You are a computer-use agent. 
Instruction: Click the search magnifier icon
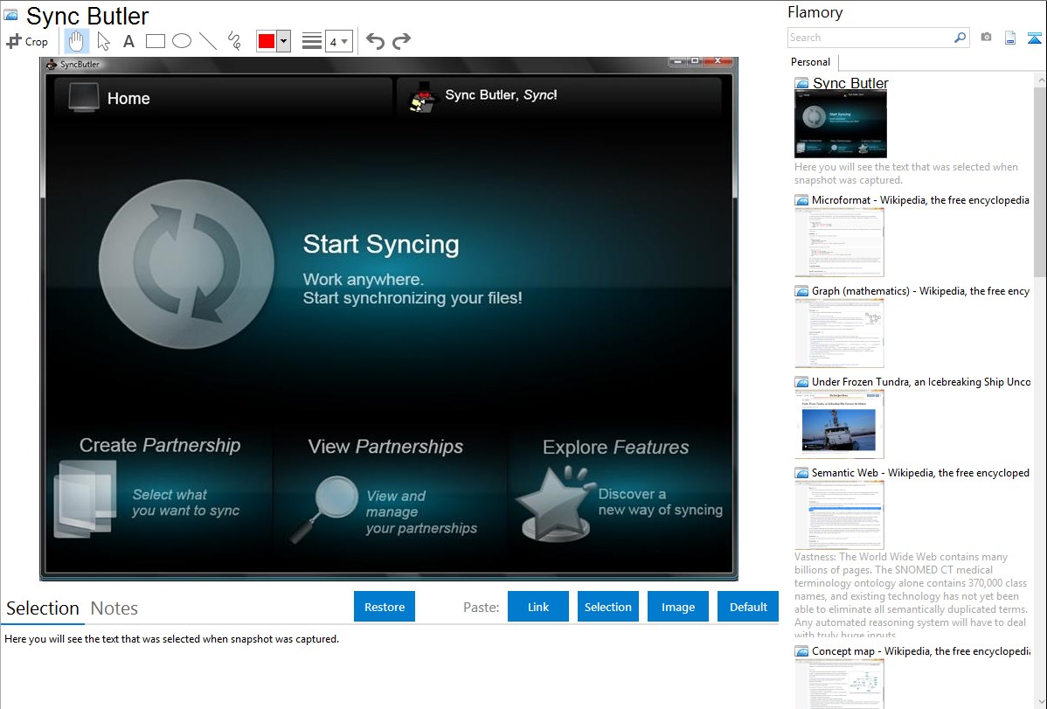(960, 38)
